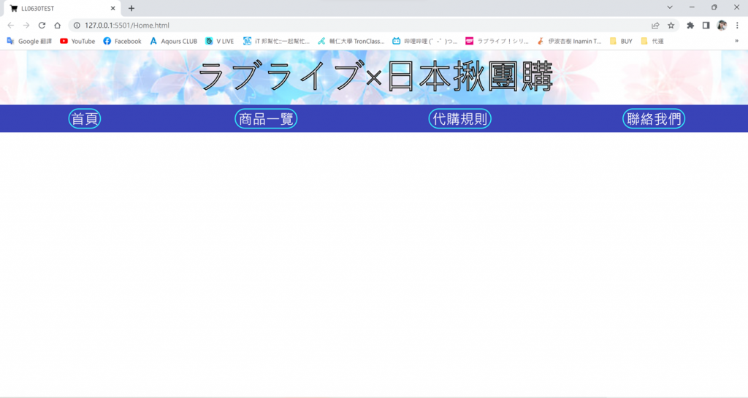
Task: Open the Extensions puzzle icon
Action: pyautogui.click(x=690, y=26)
